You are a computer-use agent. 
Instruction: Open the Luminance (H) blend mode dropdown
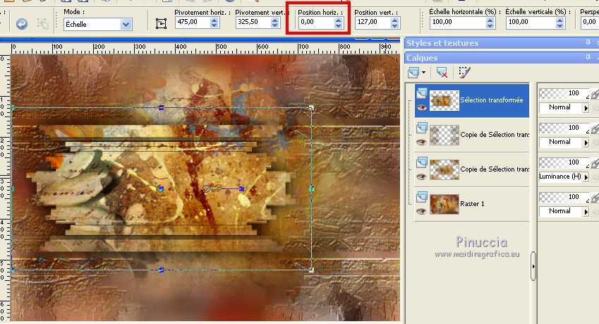[x=586, y=177]
